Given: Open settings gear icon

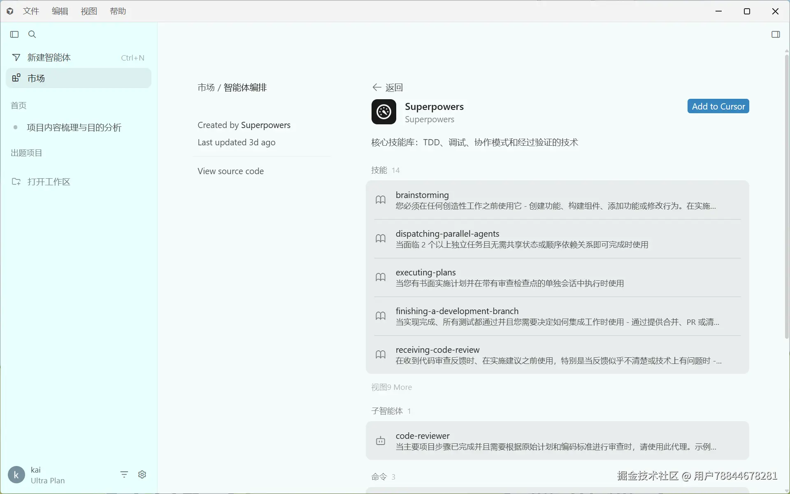Looking at the screenshot, I should click(x=142, y=475).
